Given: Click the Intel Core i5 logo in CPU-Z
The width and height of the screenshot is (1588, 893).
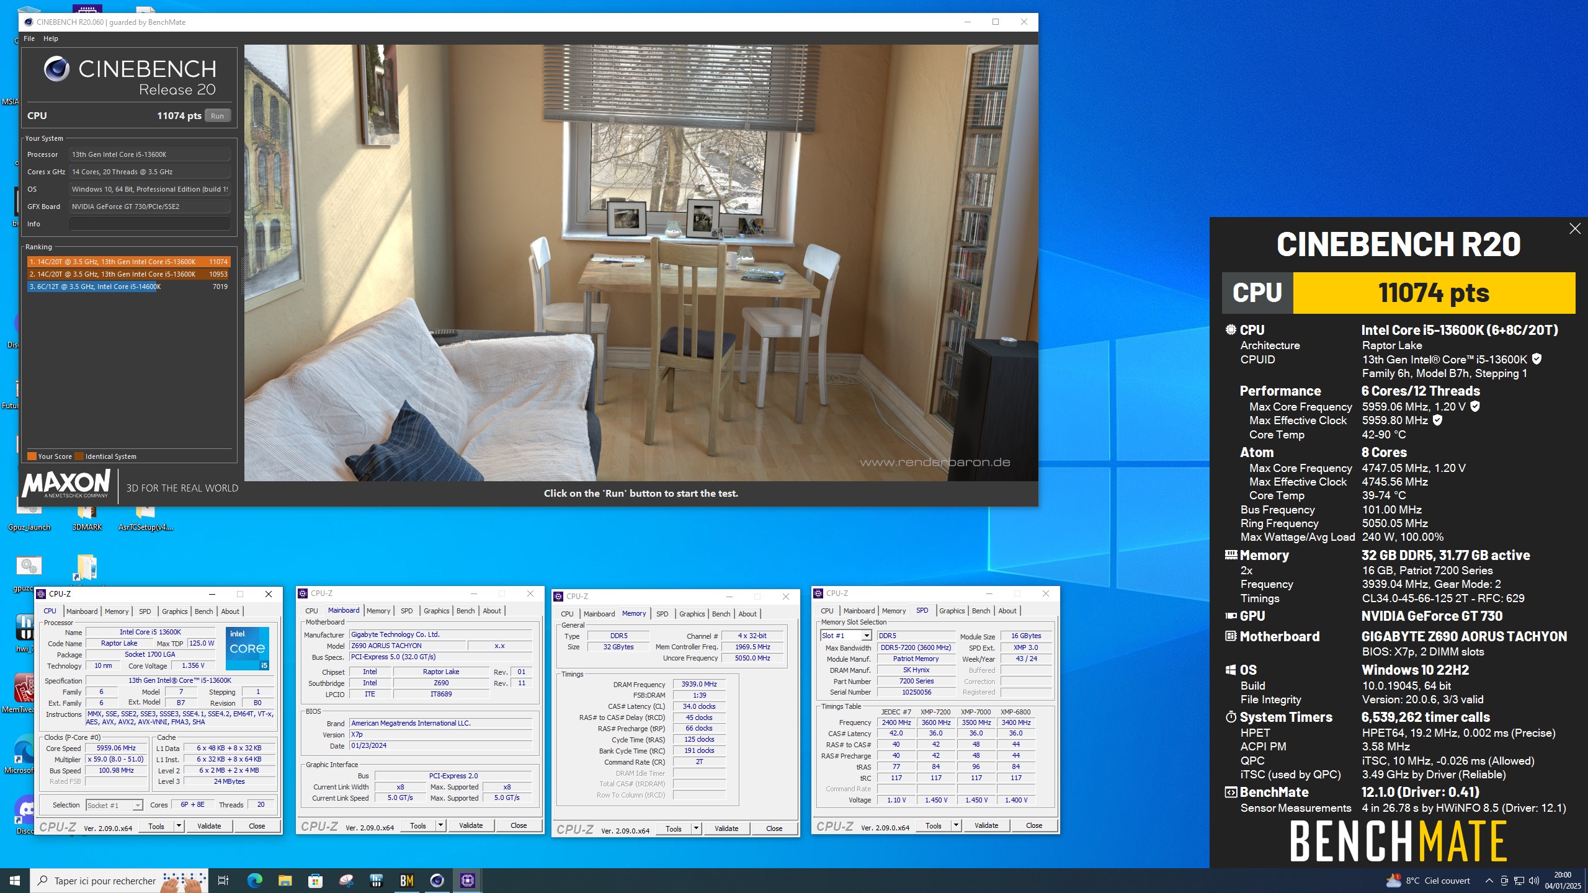Looking at the screenshot, I should click(248, 649).
